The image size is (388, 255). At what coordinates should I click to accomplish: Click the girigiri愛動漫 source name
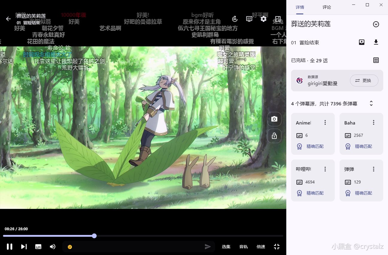[x=322, y=84]
